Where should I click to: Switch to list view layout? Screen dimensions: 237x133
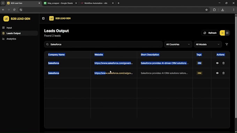222,33
